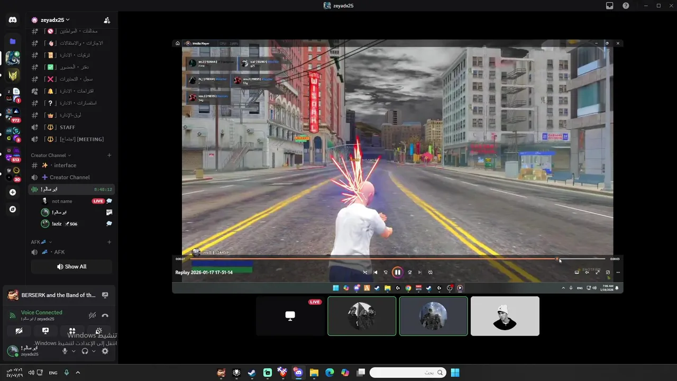Click previous track button in media player
The height and width of the screenshot is (381, 677).
(x=376, y=273)
